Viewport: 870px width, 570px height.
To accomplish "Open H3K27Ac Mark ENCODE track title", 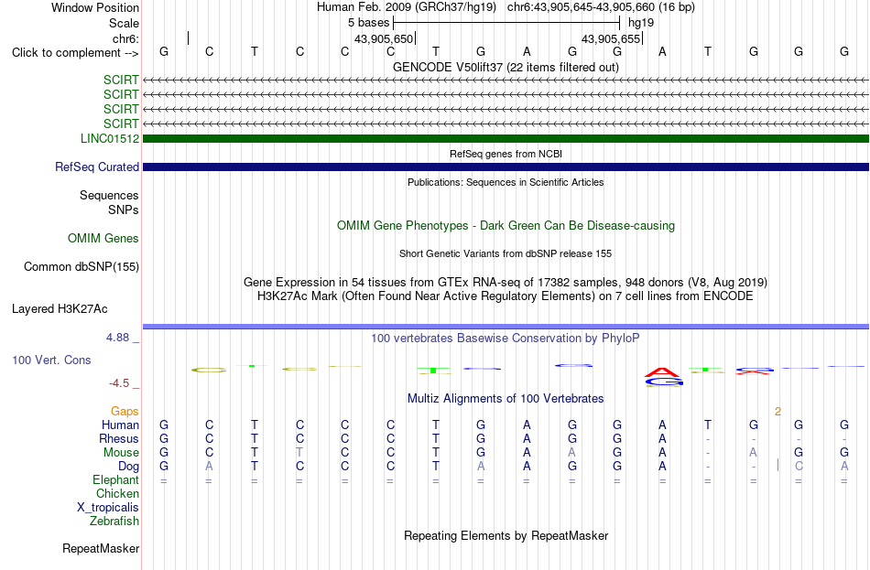I will tap(506, 296).
